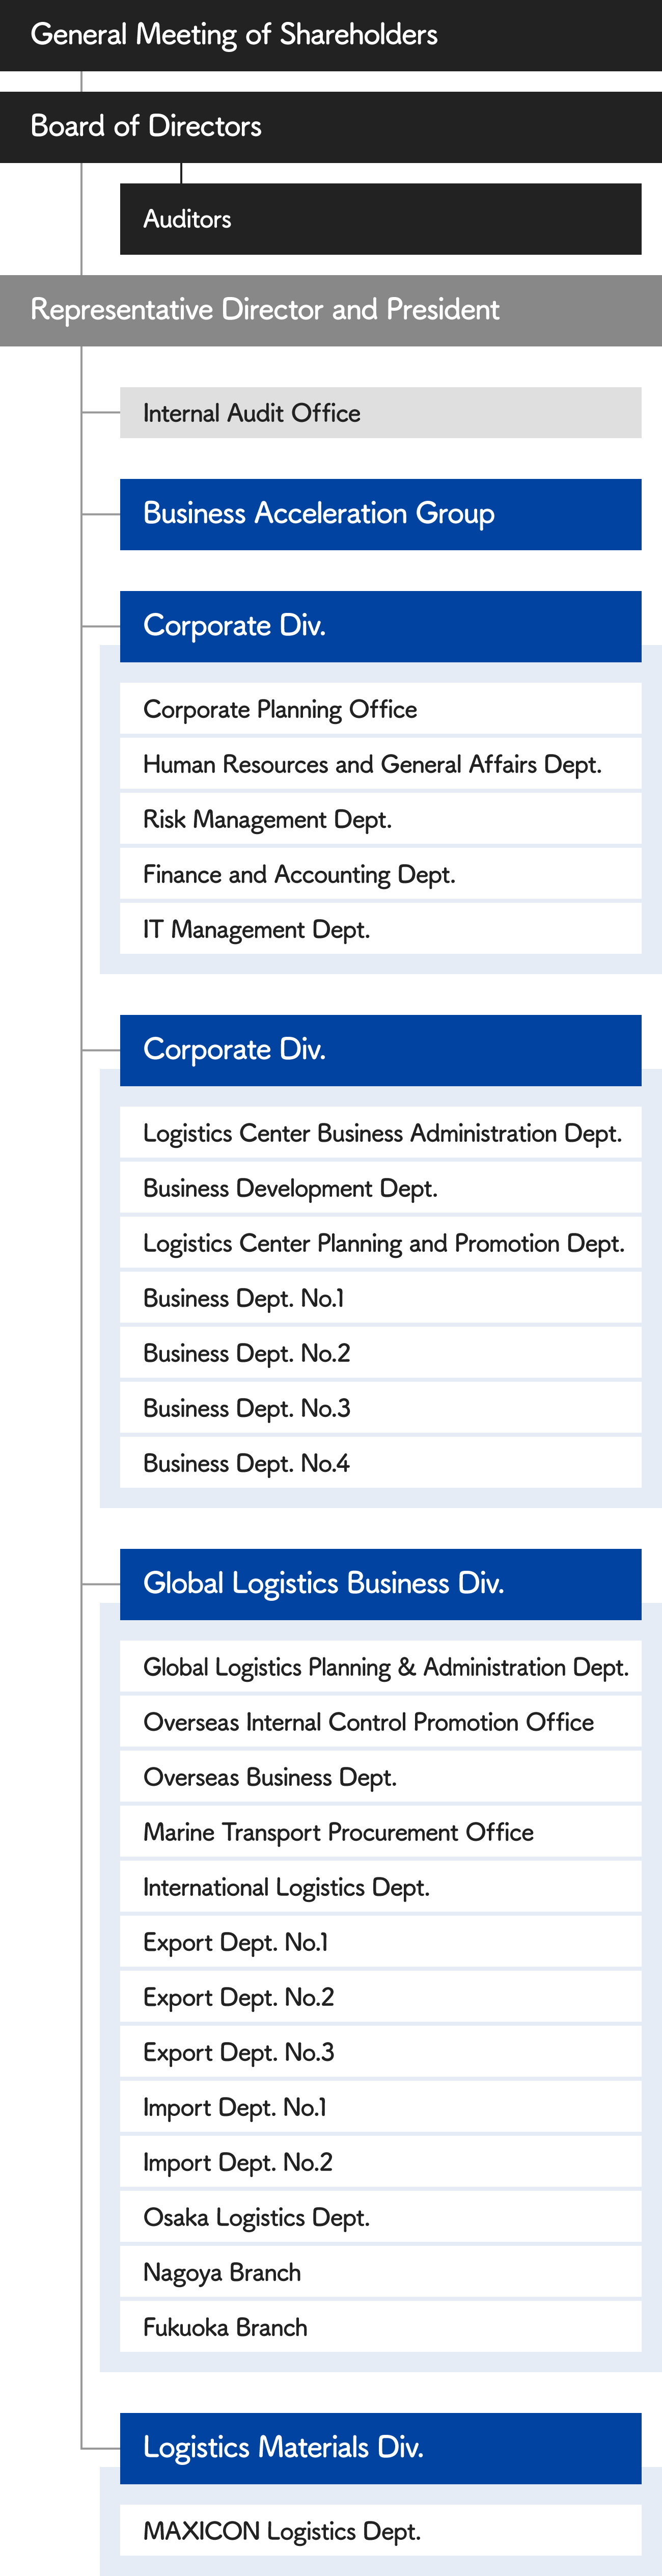Select Corporate Planning Office entry
This screenshot has width=662, height=2576.
point(380,709)
